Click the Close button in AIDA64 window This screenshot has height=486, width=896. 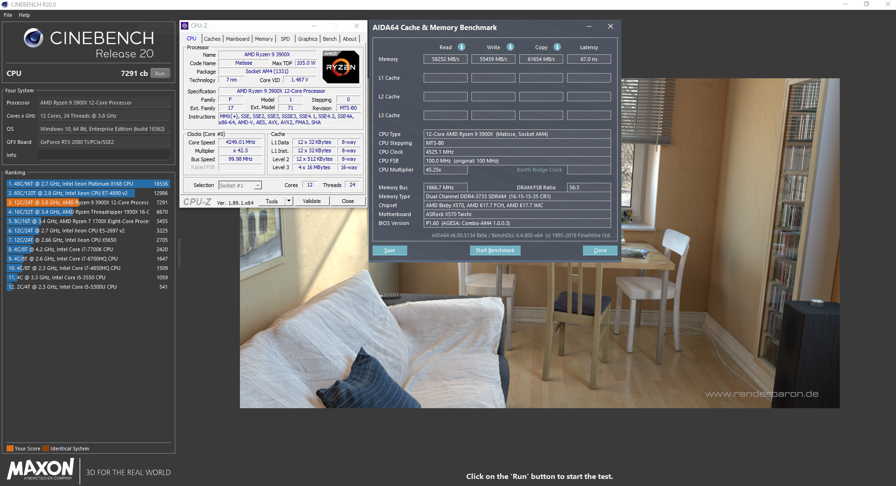(x=600, y=250)
